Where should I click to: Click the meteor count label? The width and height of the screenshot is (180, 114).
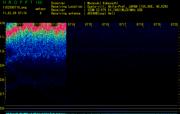[41, 9]
